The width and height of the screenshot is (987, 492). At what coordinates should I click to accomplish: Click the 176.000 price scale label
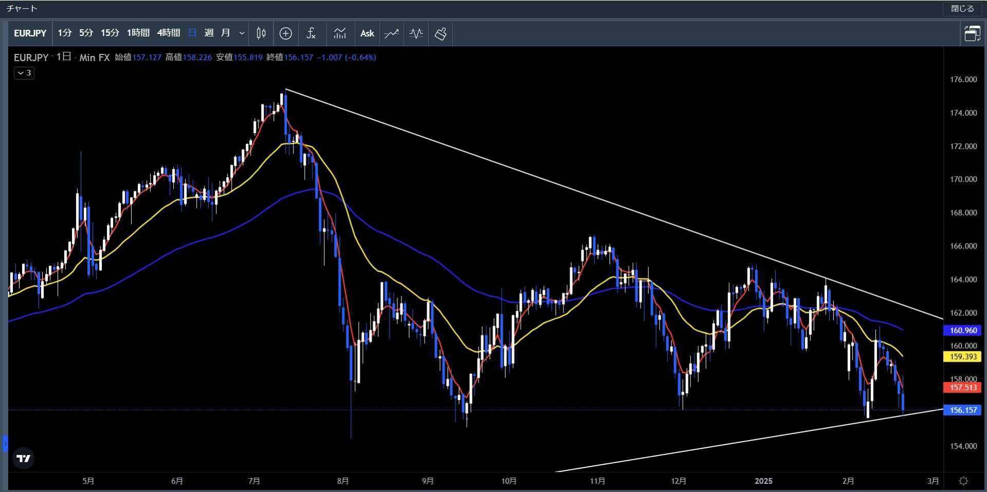point(963,80)
